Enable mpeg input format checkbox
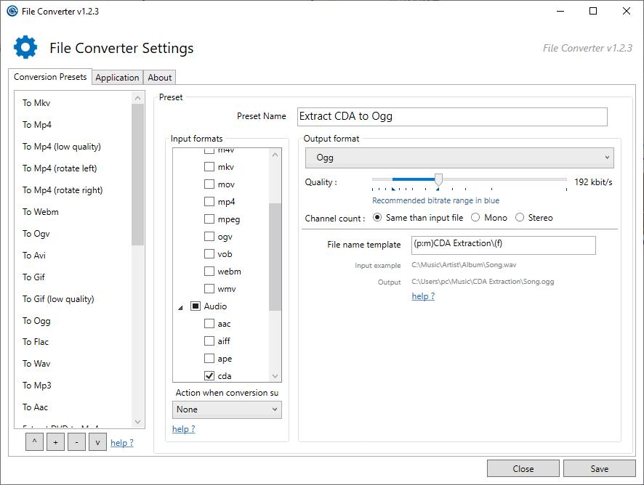The height and width of the screenshot is (485, 644). [209, 219]
